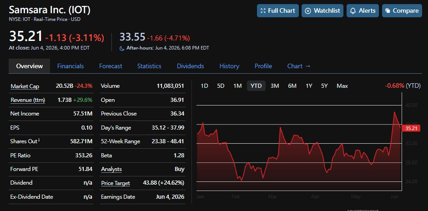The image size is (428, 211).
Task: Click the -24.3% market cap change
Action: [x=84, y=86]
